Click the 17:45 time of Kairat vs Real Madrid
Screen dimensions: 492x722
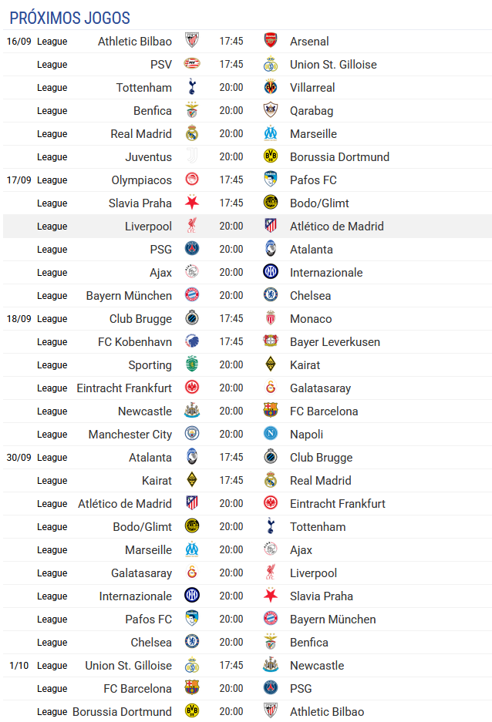point(231,480)
